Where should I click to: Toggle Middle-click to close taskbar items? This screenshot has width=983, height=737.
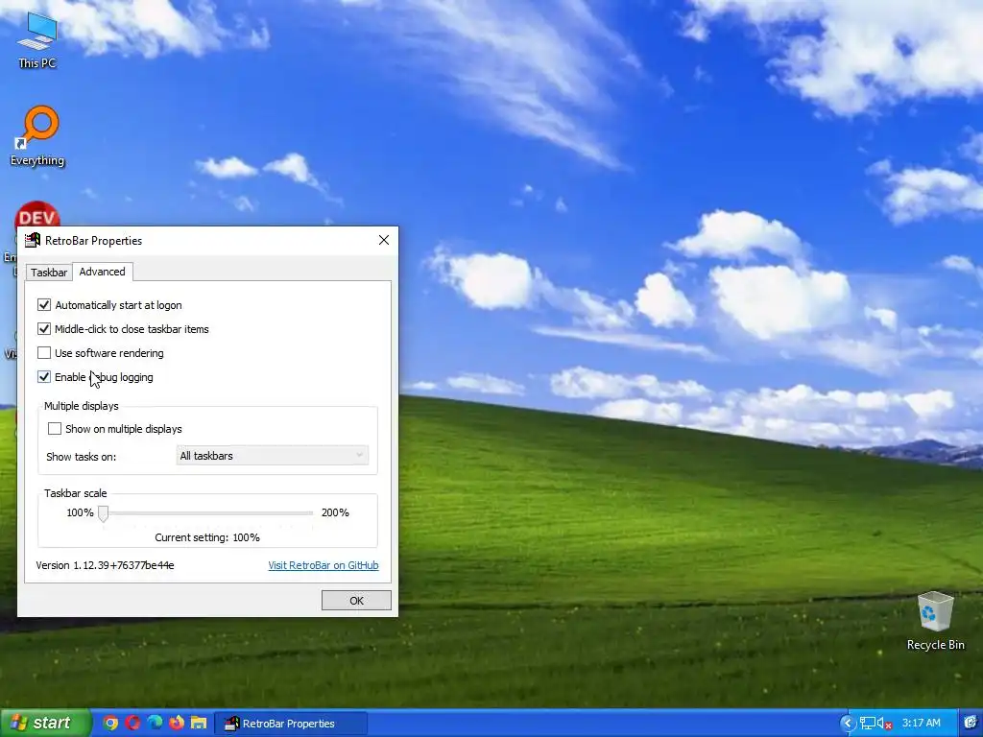pyautogui.click(x=44, y=329)
